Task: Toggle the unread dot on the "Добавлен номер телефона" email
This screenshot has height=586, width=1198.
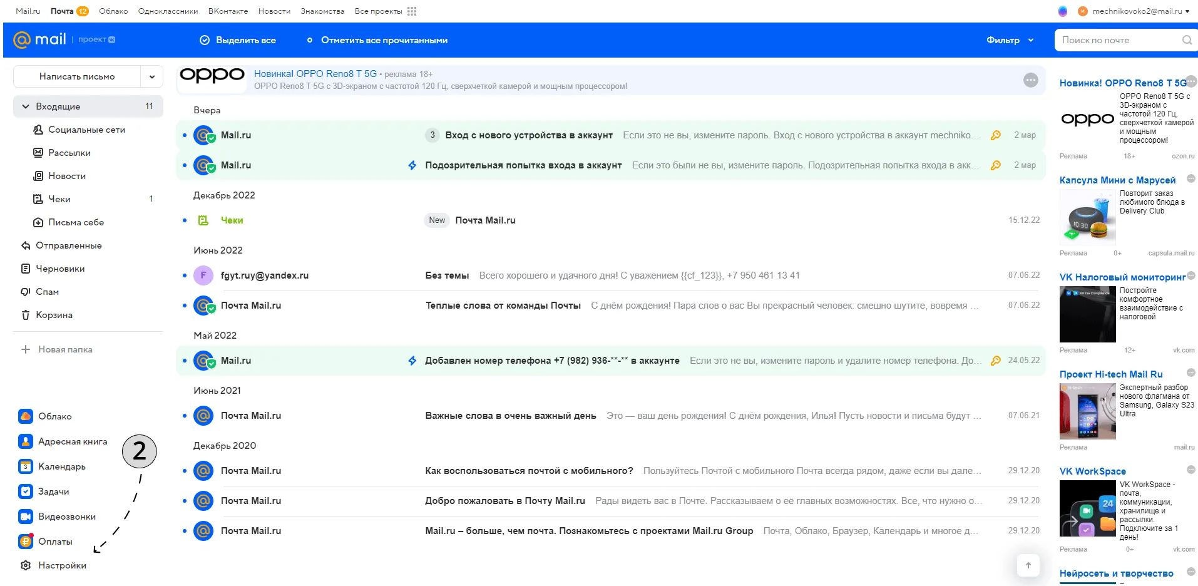Action: (185, 361)
